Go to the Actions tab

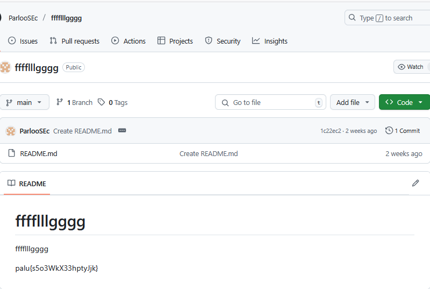click(128, 41)
